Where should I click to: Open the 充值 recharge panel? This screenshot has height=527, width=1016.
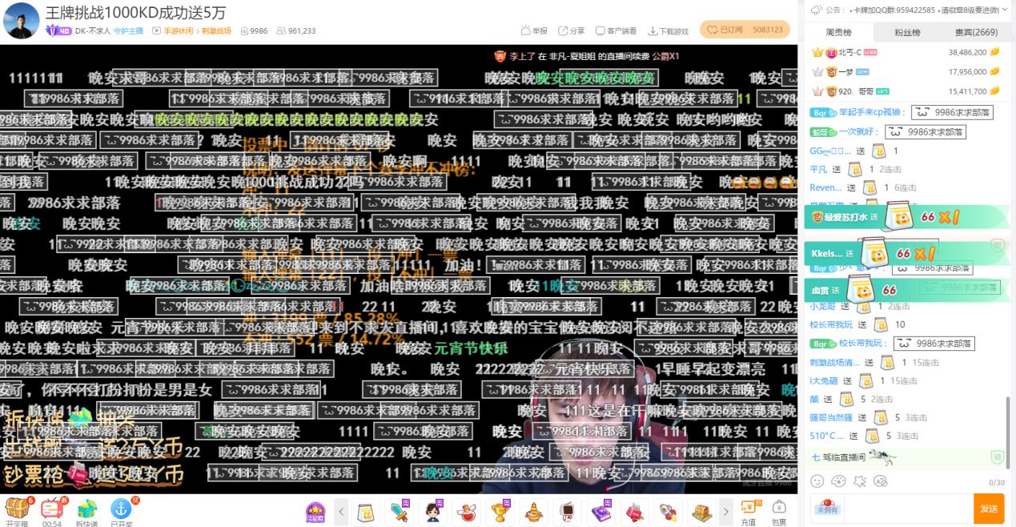(749, 510)
